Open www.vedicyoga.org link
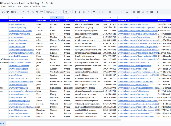The width and height of the screenshot is (171, 126). 17,27
